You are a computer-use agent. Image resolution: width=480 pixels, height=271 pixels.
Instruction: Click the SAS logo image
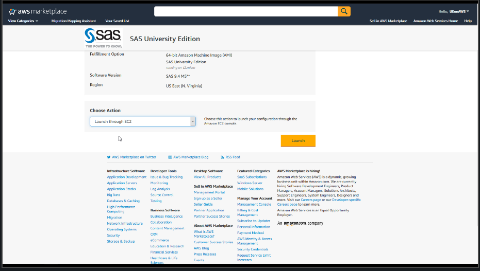click(104, 38)
